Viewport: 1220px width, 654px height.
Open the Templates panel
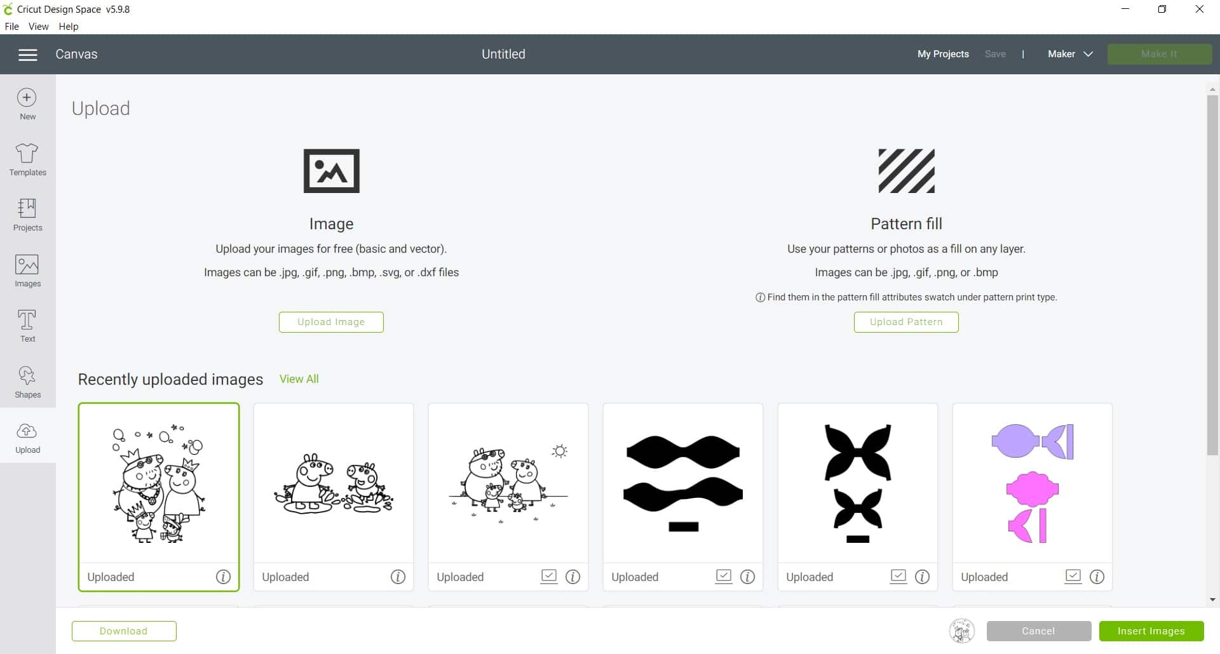(x=27, y=159)
